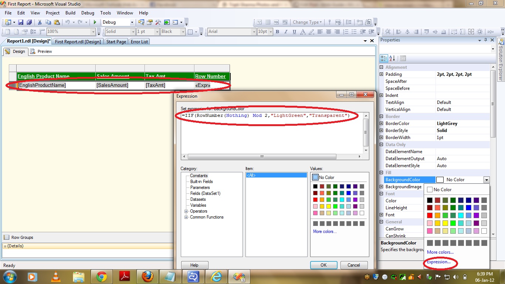Launch Firefox from the Windows taskbar

point(147,276)
